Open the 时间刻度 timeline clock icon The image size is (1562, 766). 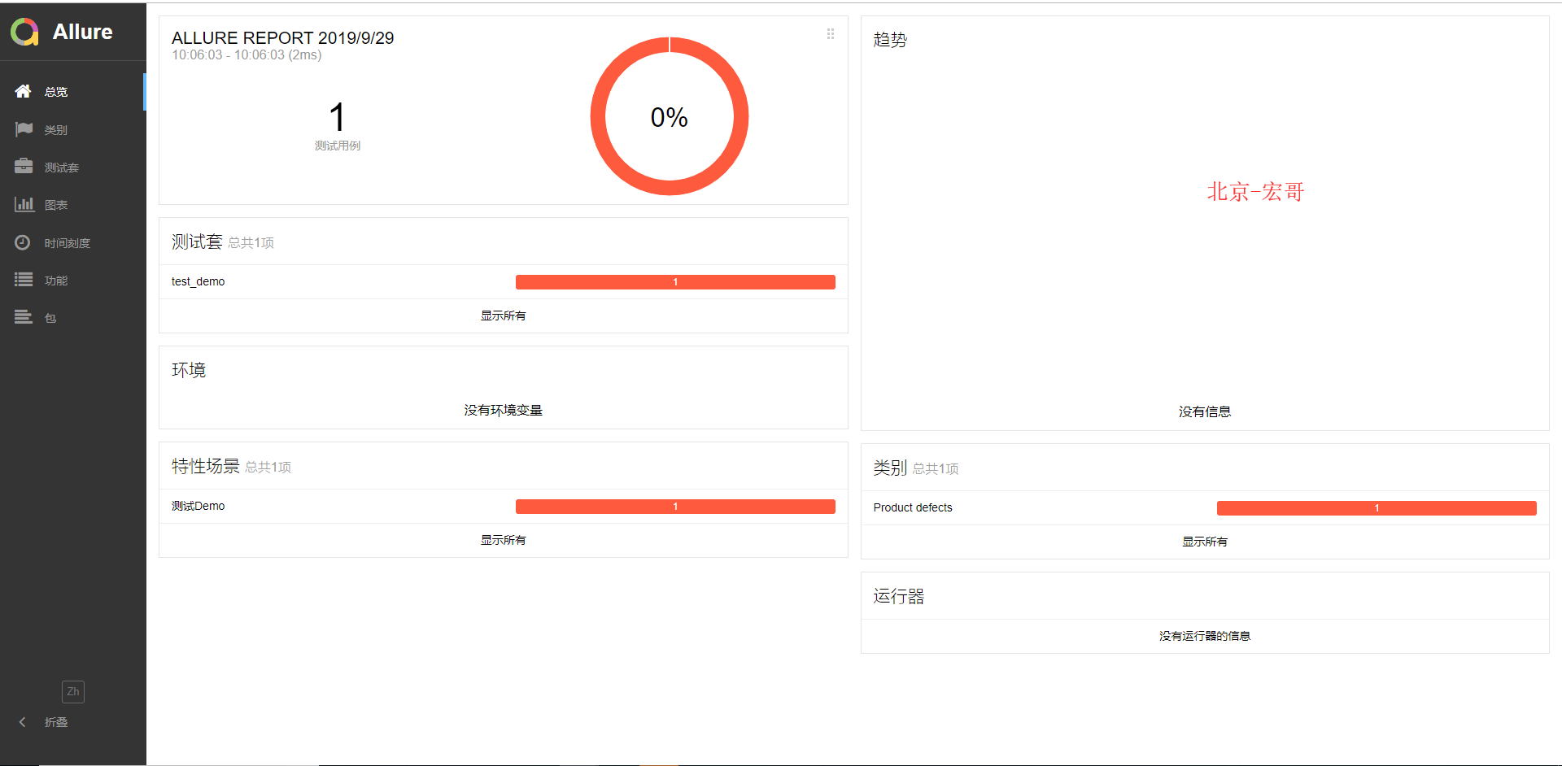click(x=23, y=242)
